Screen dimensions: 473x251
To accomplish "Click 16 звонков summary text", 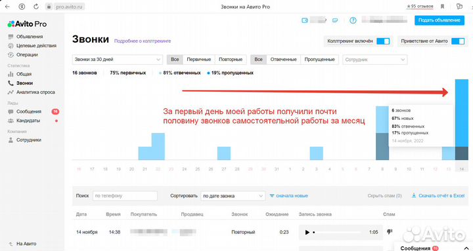I will [x=85, y=73].
